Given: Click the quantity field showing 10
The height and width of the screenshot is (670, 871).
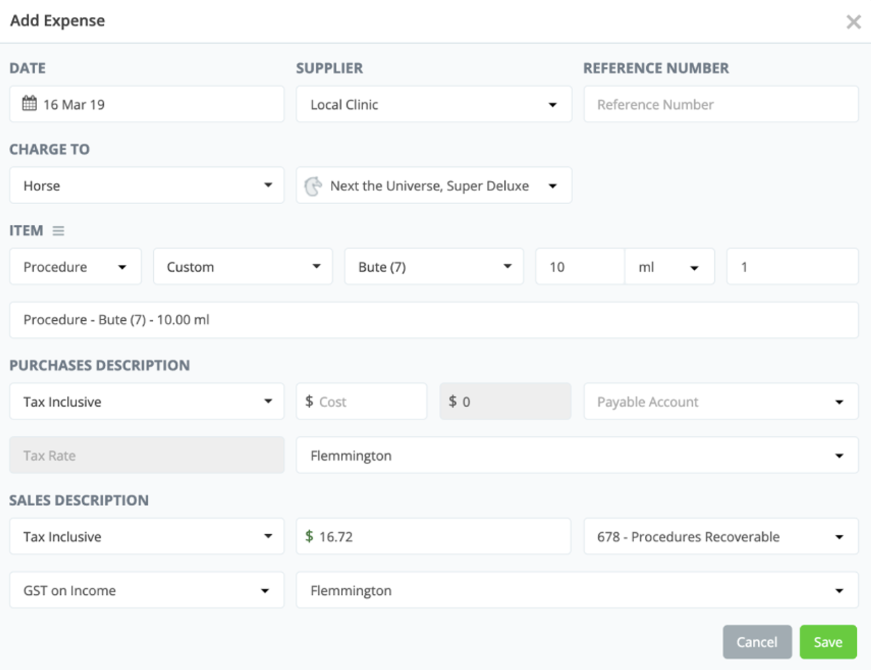Looking at the screenshot, I should [579, 267].
